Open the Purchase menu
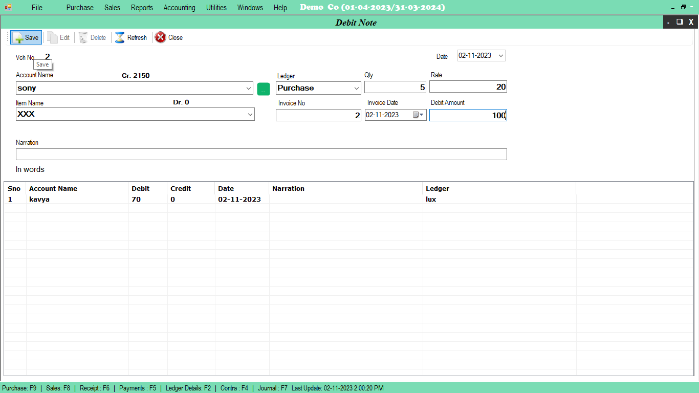Image resolution: width=699 pixels, height=393 pixels. 80,7
